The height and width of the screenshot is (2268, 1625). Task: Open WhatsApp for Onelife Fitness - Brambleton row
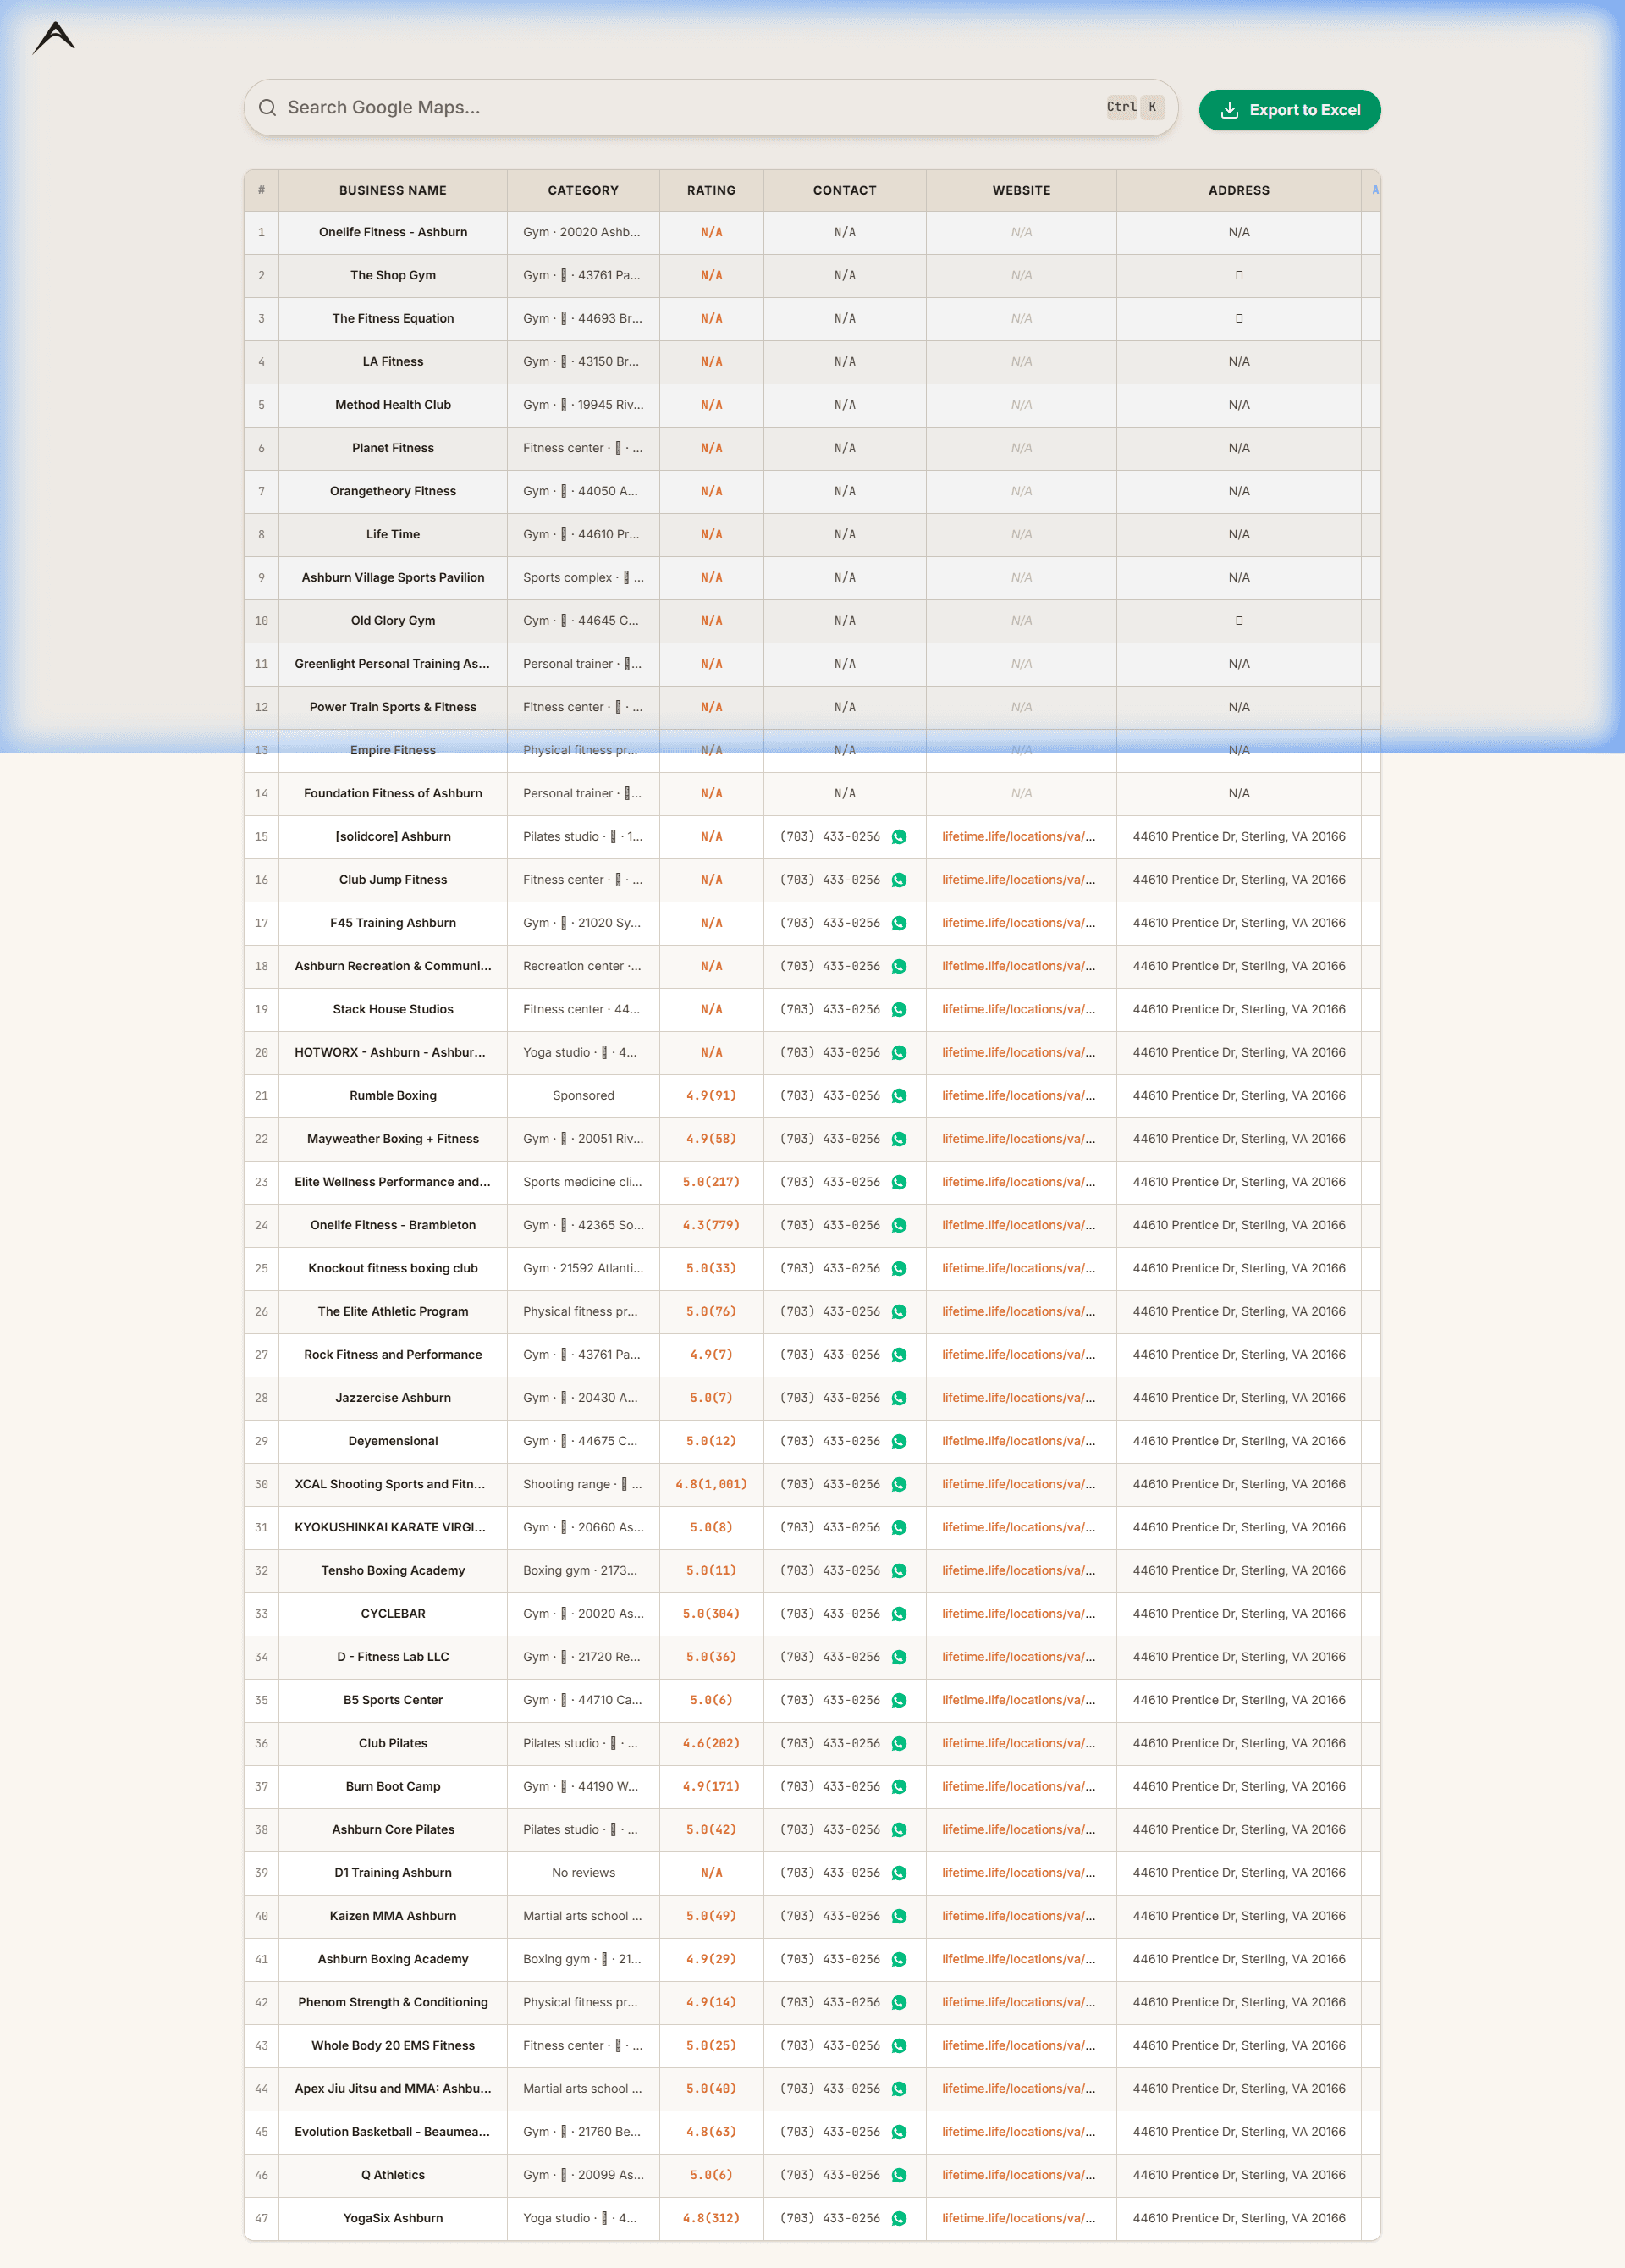tap(899, 1225)
